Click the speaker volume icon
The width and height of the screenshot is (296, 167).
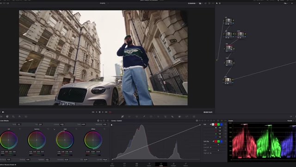coord(3,112)
